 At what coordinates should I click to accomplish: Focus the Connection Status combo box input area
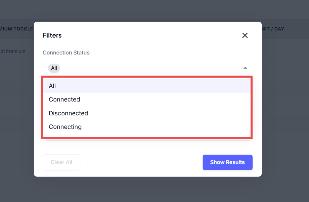pyautogui.click(x=149, y=68)
